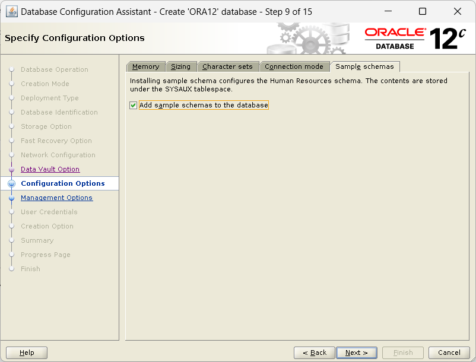Maximize the Database Configuration Assistant window
Image resolution: width=476 pixels, height=362 pixels.
click(423, 11)
